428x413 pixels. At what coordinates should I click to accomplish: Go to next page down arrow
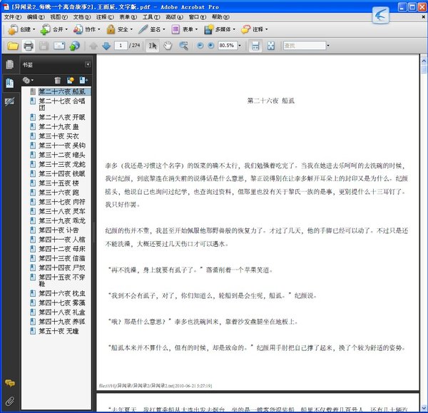(106, 46)
